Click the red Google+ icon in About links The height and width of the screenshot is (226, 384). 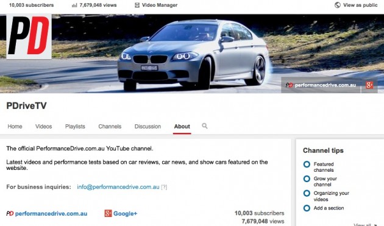(x=108, y=213)
